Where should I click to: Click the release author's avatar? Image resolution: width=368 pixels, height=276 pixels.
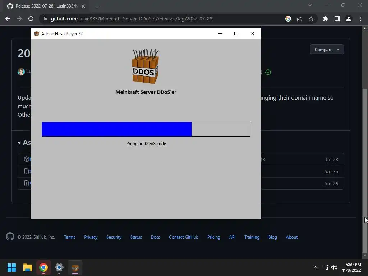click(21, 72)
